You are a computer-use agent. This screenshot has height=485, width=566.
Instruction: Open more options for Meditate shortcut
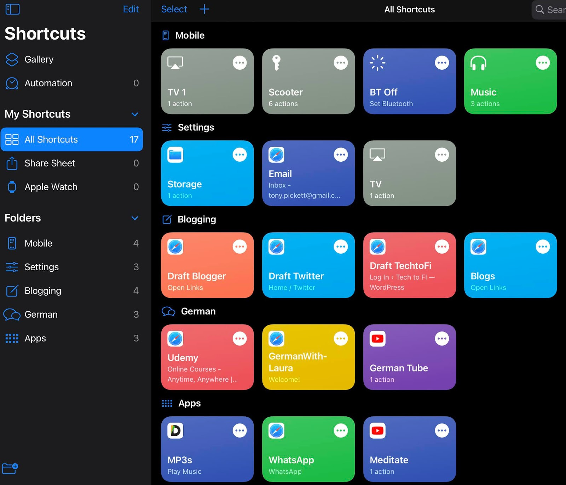click(x=442, y=431)
